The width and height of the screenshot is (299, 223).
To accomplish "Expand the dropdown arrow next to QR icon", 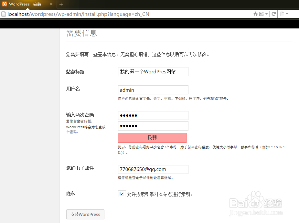I will 266,14.
